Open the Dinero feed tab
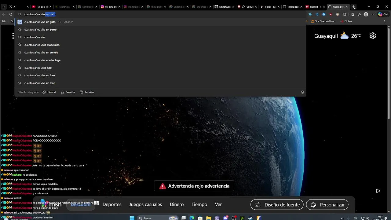Viewport: 391px width, 220px height. (177, 204)
